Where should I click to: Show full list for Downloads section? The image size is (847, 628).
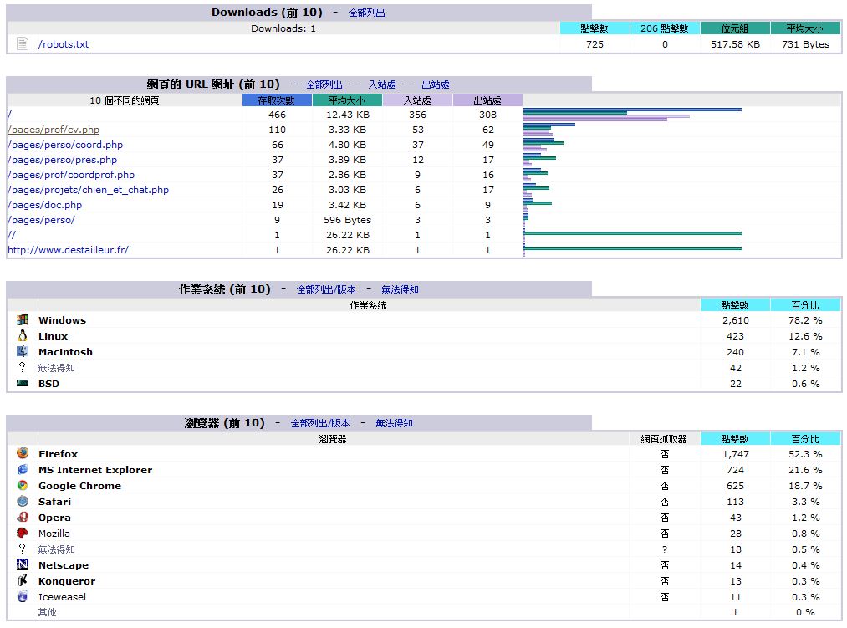tap(367, 13)
